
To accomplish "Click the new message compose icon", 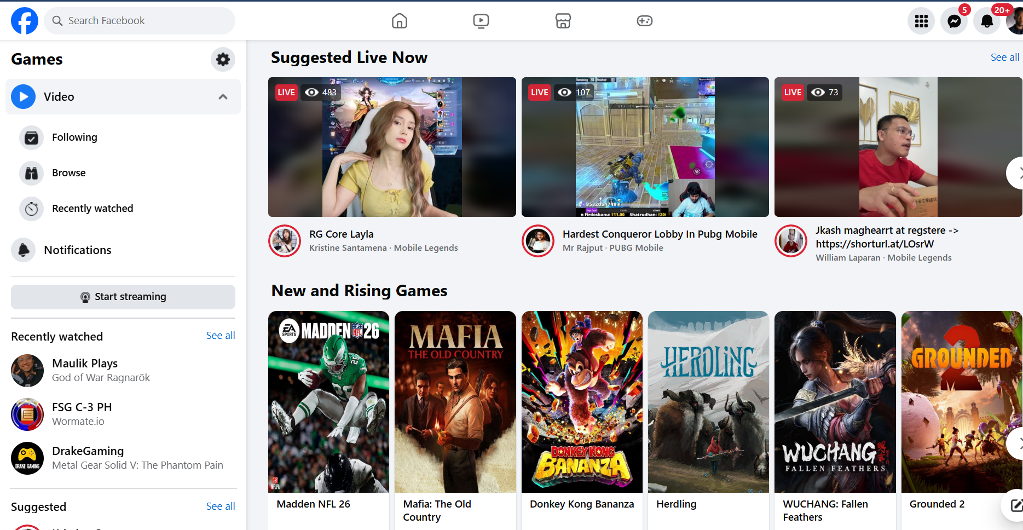I will [1015, 505].
